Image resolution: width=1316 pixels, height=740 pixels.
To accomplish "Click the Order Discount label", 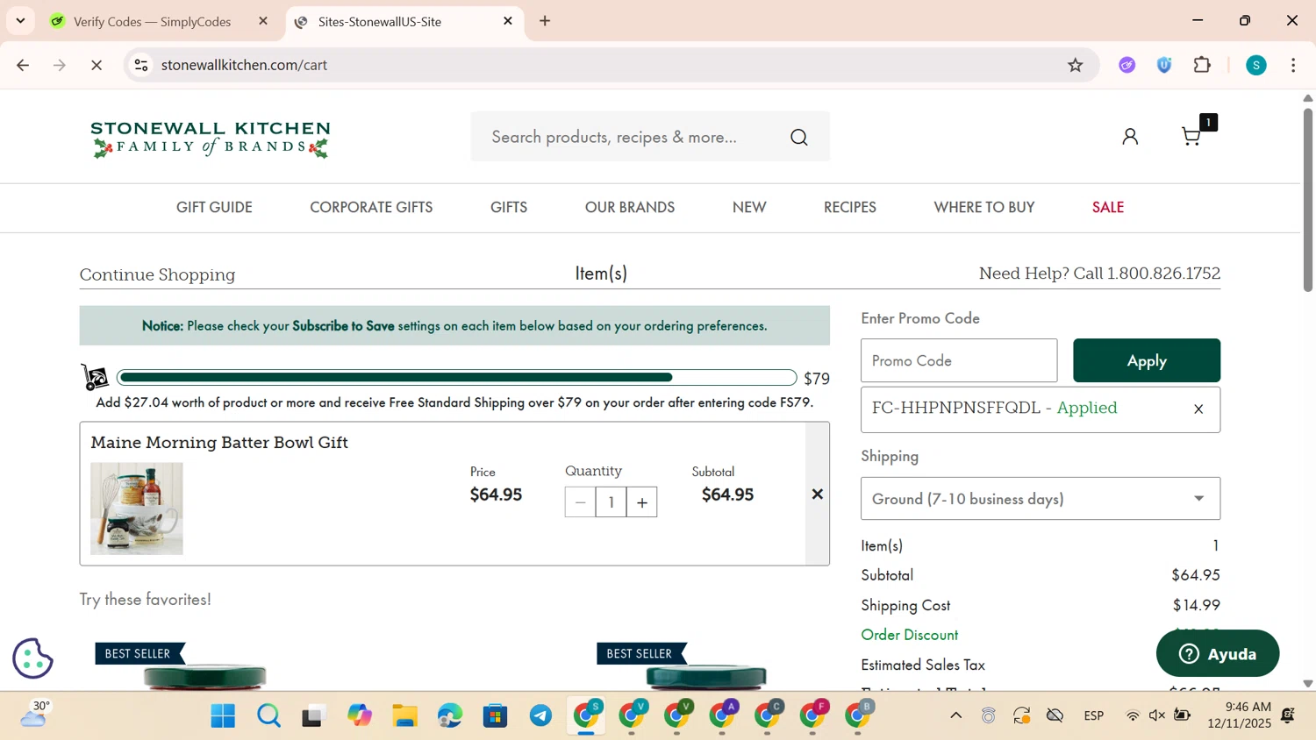I will coord(910,635).
